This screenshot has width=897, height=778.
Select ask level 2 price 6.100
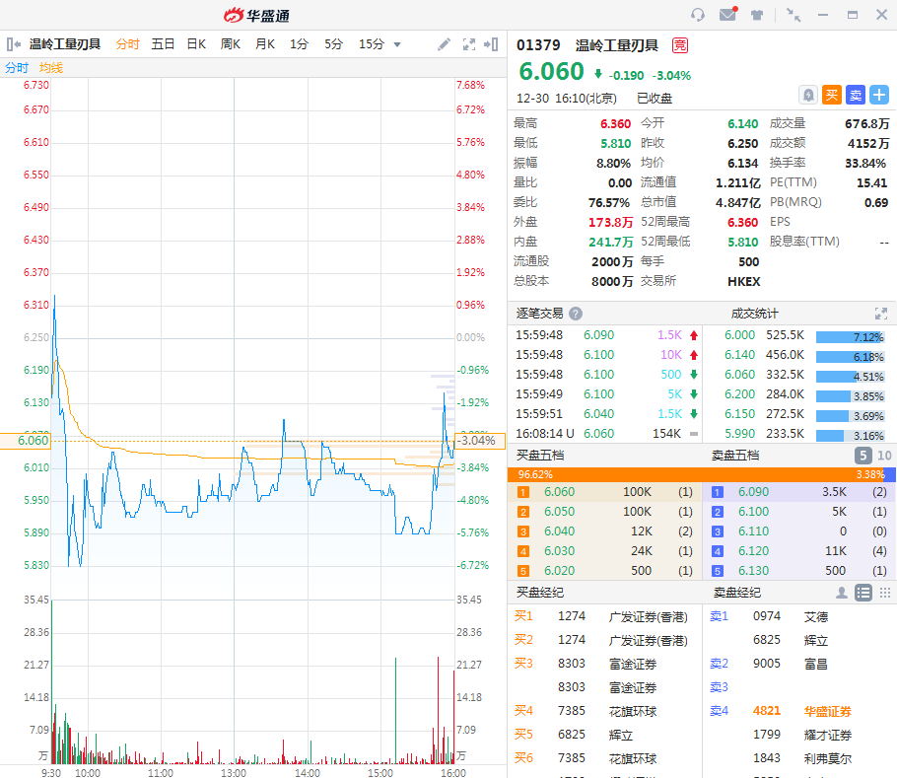click(753, 512)
